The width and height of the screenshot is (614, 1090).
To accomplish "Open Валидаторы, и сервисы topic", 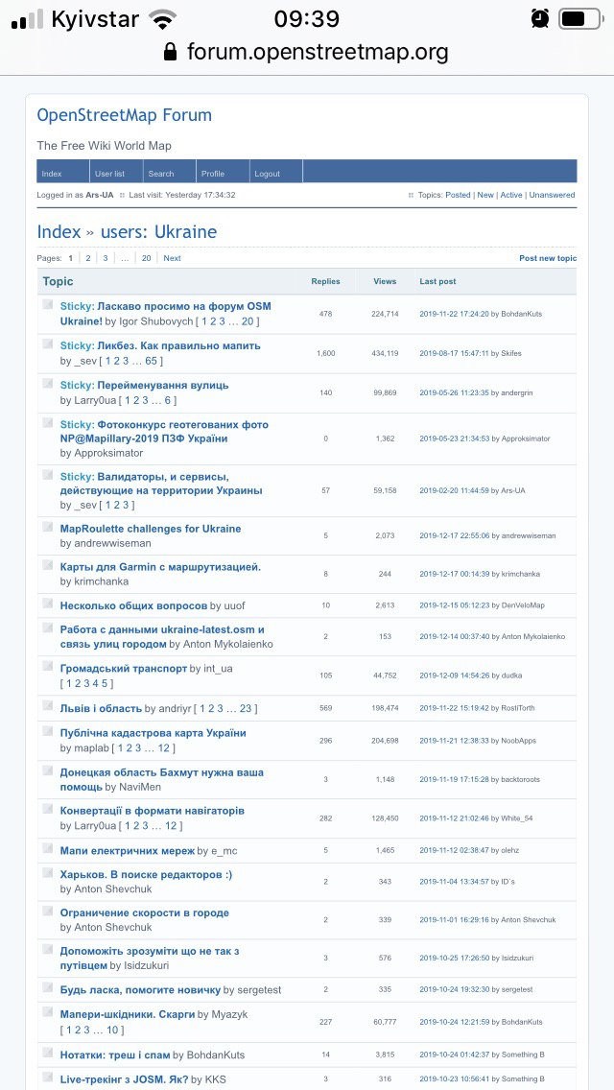I will point(161,484).
